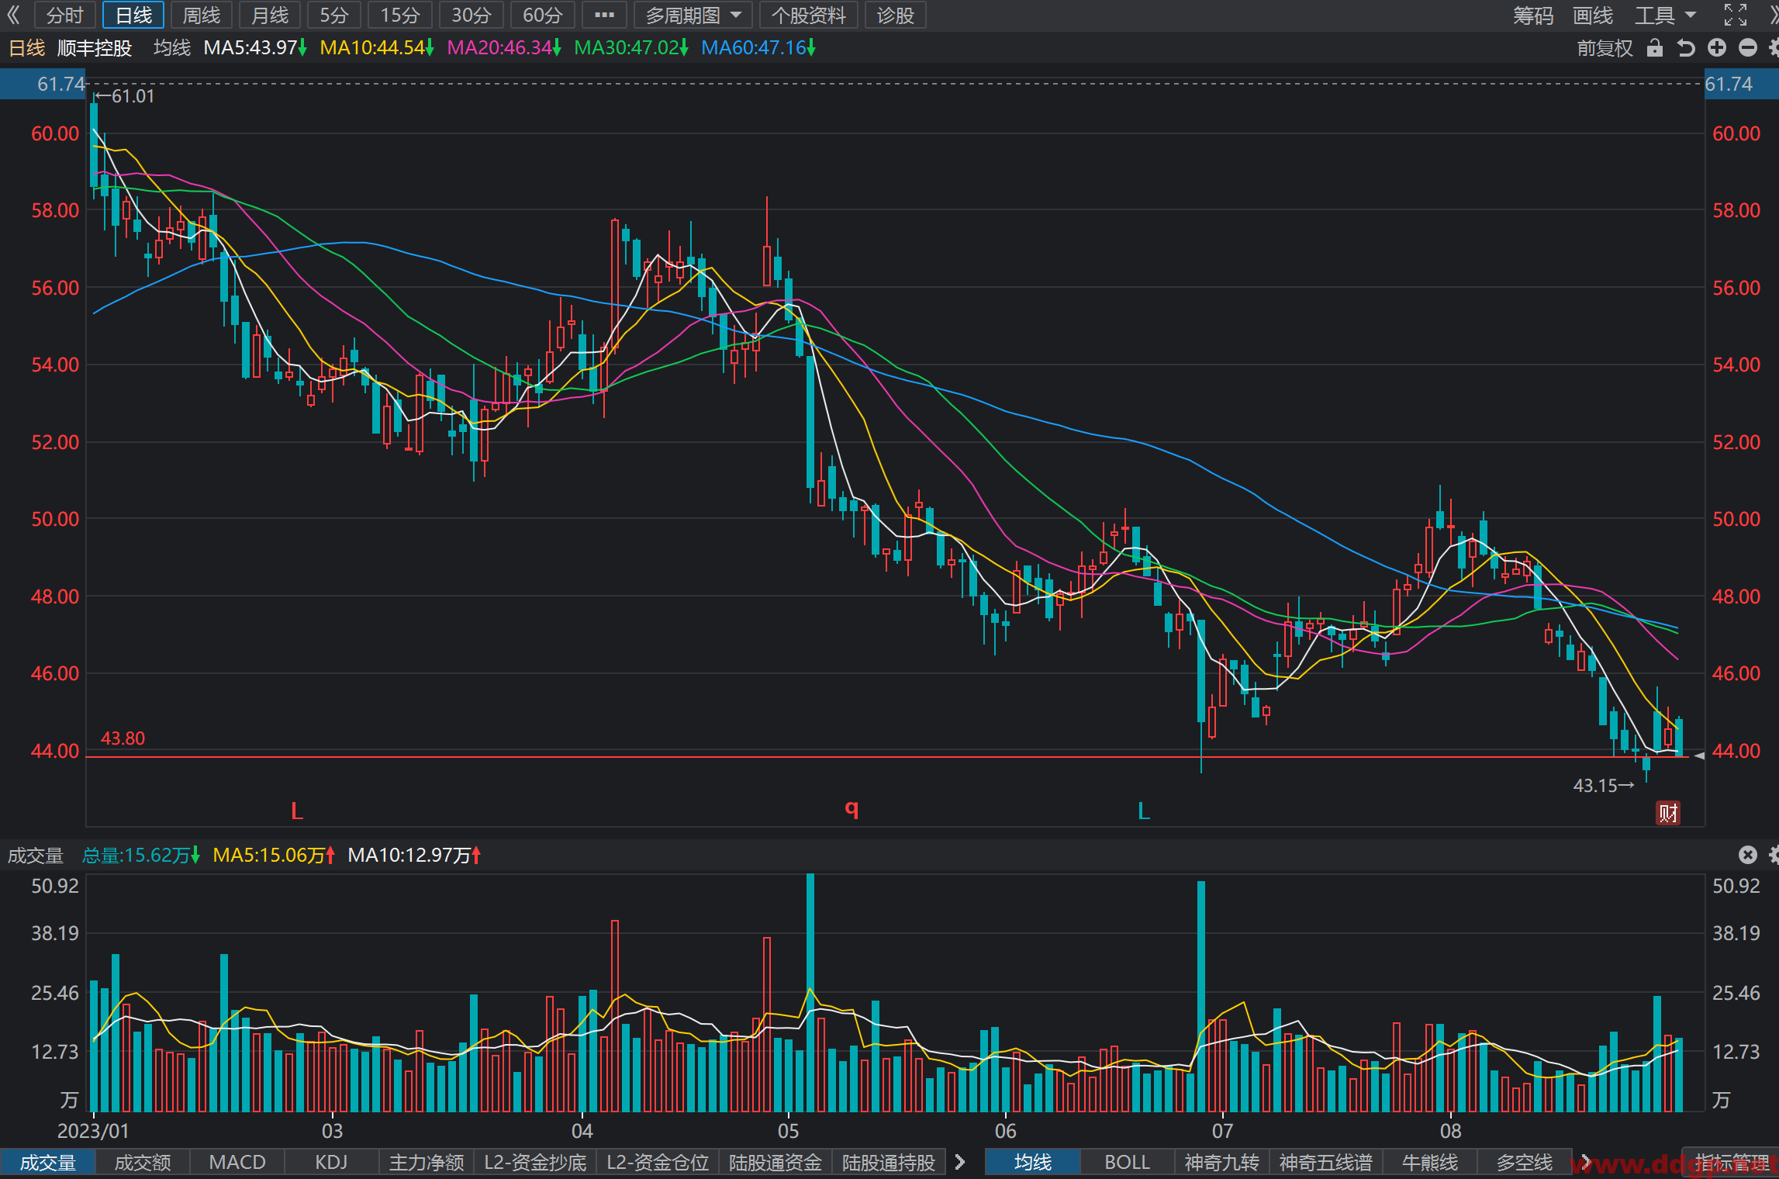Click the undo arrow icon
The height and width of the screenshot is (1179, 1779).
(1686, 48)
